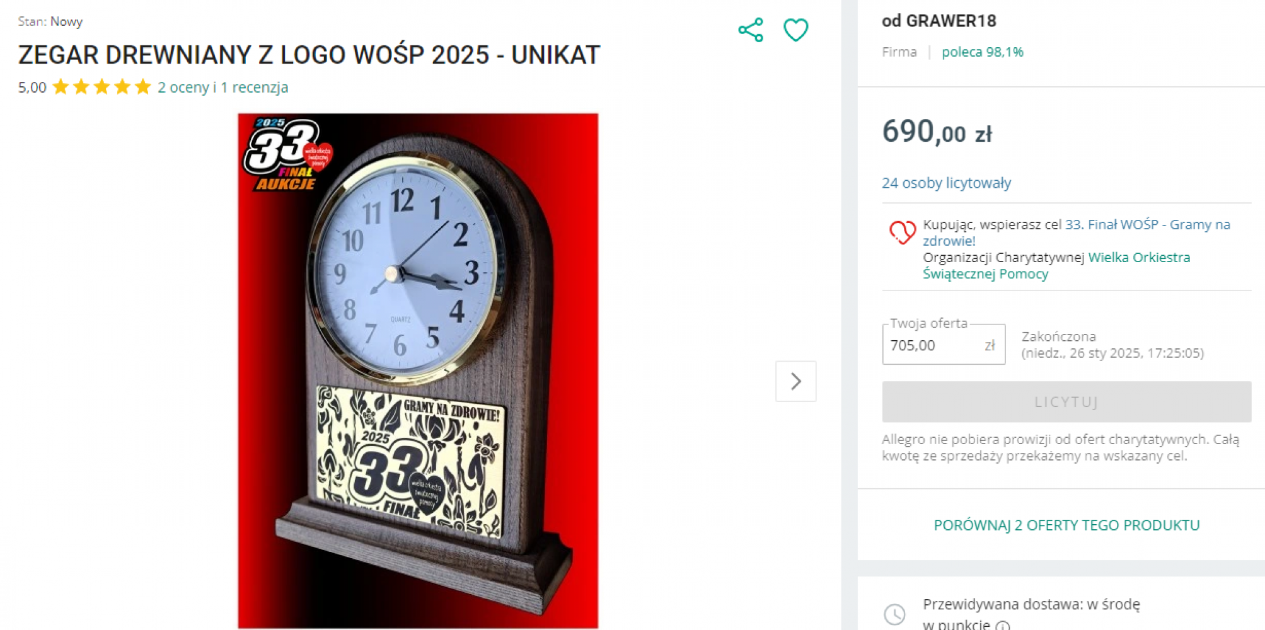
Task: Click the wooden clock product image
Action: tap(418, 370)
